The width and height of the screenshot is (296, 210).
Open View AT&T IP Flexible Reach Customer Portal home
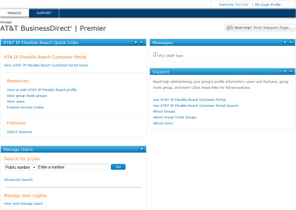pos(46,66)
